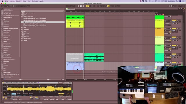The height and width of the screenshot is (104, 186).
Task: Collapse the Clap & Snare Loops folder
Action: 22,17
